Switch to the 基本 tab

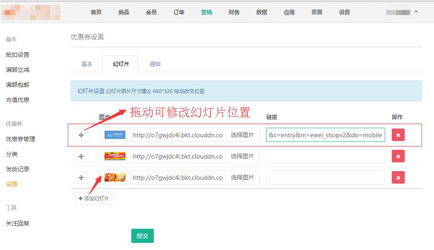(87, 64)
